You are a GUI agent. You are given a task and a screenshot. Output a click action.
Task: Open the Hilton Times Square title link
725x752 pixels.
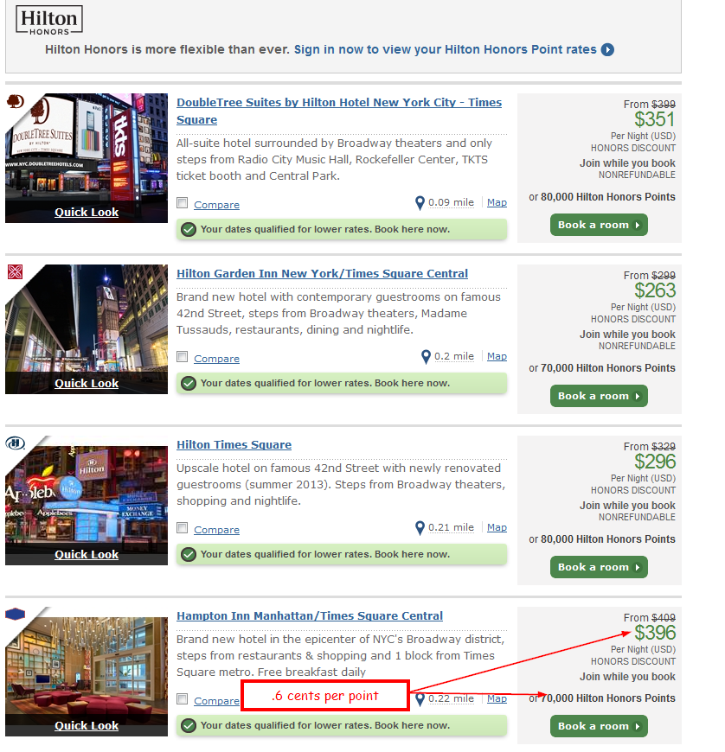pyautogui.click(x=234, y=445)
